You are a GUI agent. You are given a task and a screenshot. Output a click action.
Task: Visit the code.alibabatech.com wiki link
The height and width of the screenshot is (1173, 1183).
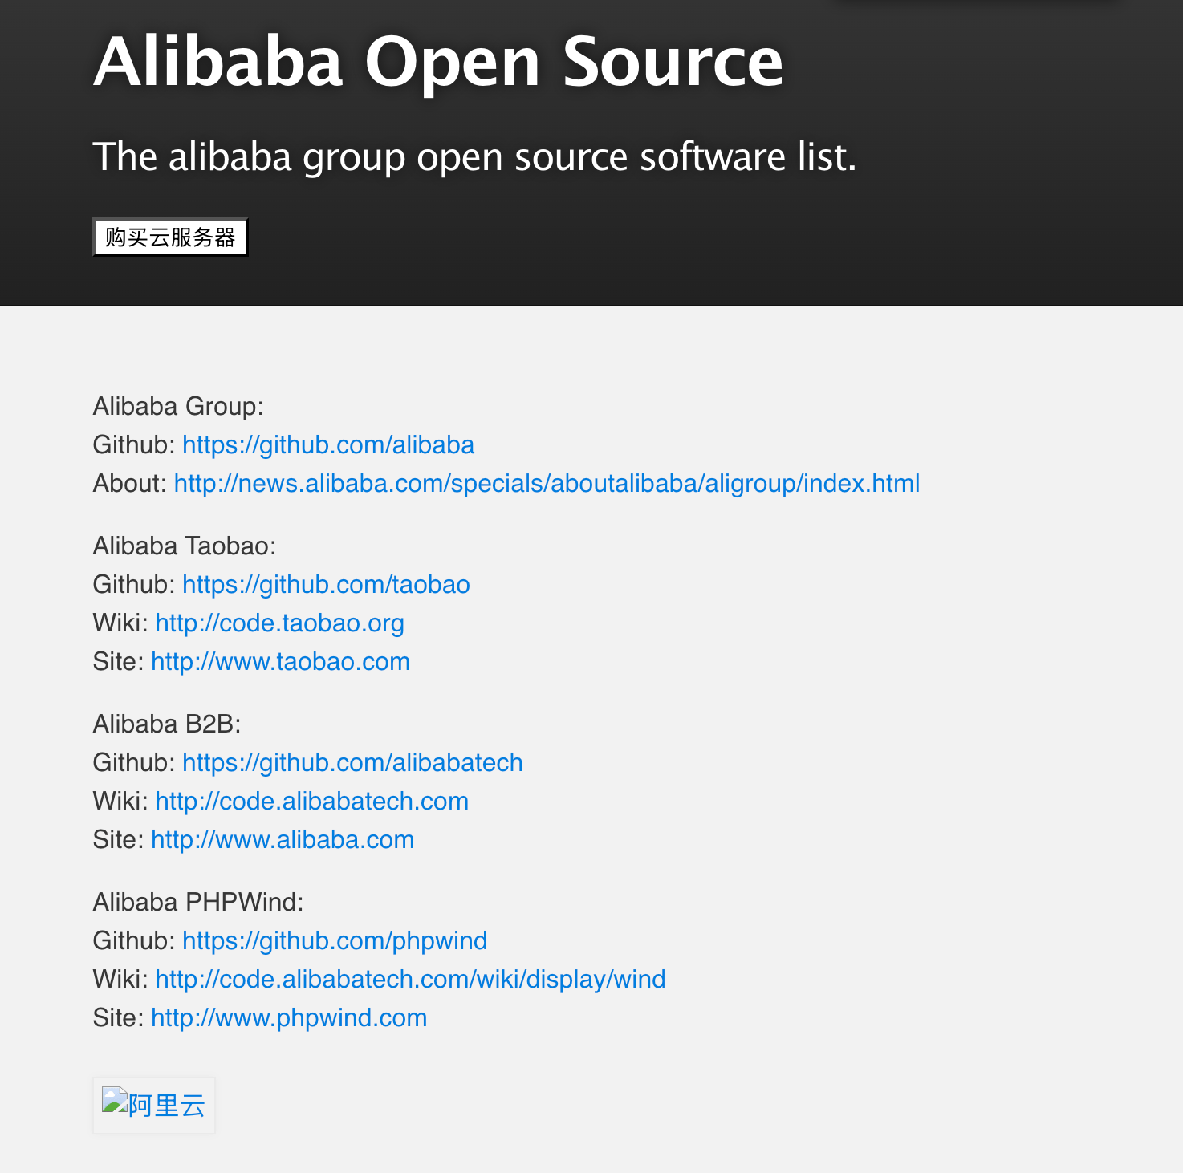[x=311, y=801]
